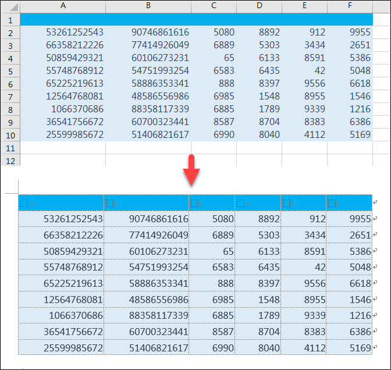This screenshot has width=391, height=370.
Task: Click Excel cell B4 with 60106273231
Action: coord(148,58)
